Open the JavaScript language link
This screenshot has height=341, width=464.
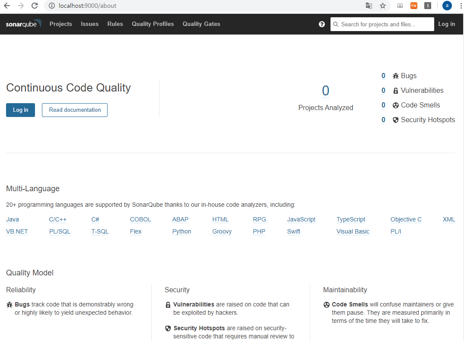(x=301, y=219)
